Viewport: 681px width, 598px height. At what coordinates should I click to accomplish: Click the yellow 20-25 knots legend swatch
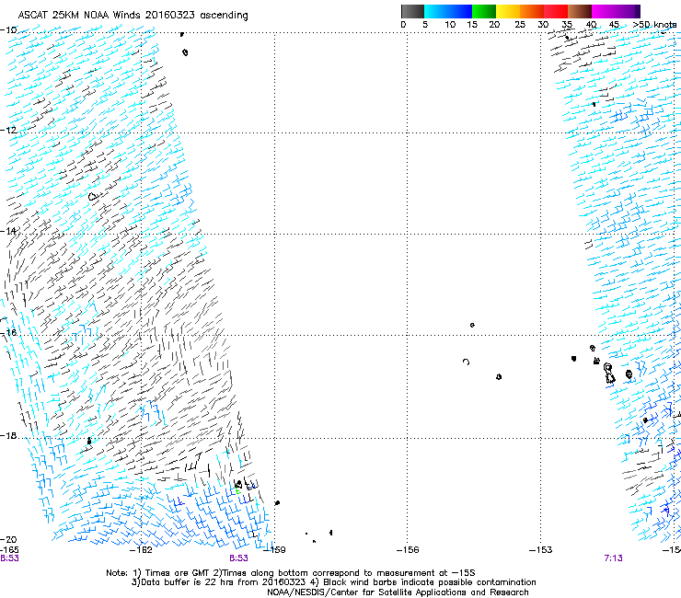pyautogui.click(x=508, y=11)
